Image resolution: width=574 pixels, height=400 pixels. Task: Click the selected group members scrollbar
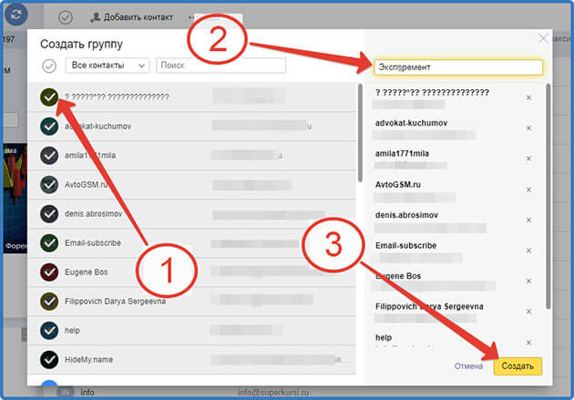pyautogui.click(x=548, y=197)
